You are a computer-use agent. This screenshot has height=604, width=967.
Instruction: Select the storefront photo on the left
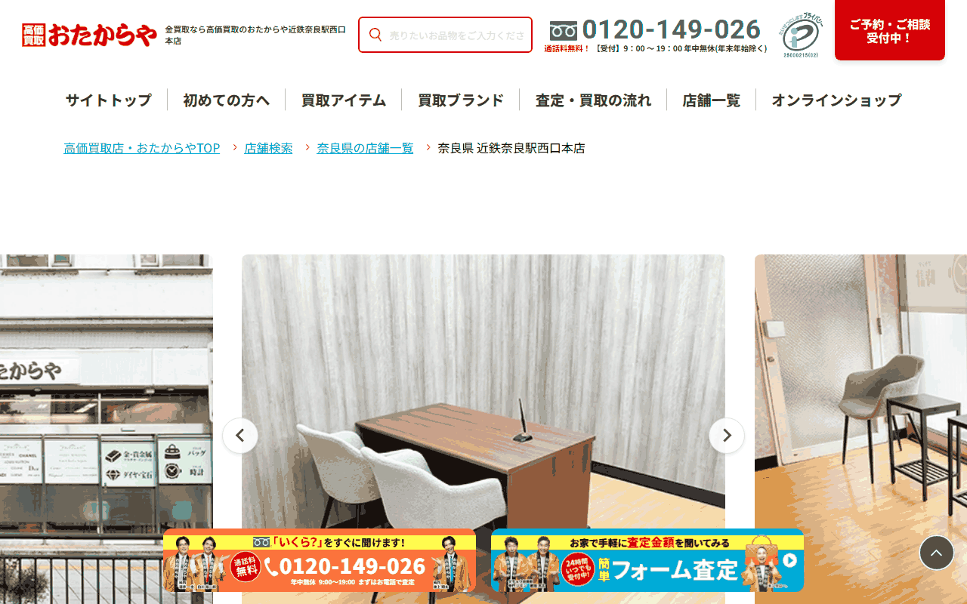(x=107, y=429)
